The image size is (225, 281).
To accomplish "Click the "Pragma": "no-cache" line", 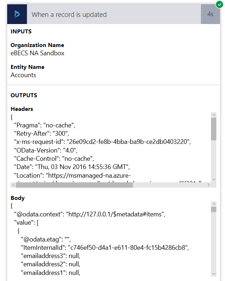I will 45,125.
